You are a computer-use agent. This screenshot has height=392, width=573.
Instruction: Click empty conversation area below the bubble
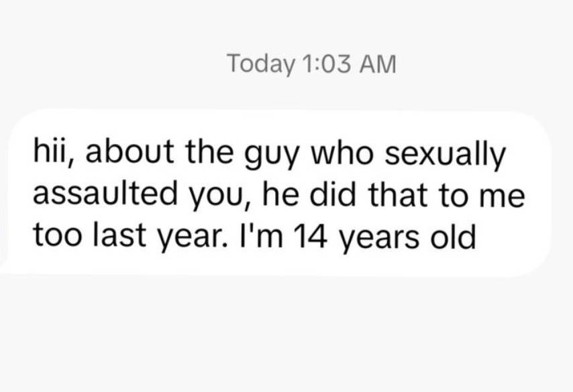coord(286,334)
